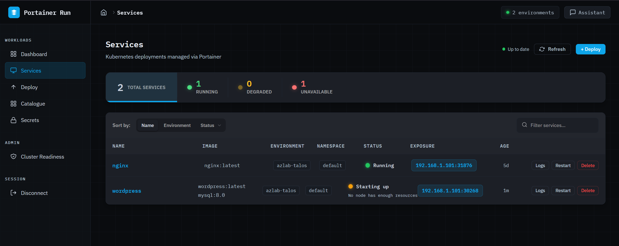The image size is (619, 246).
Task: Click the Disconnect logout icon
Action: [x=13, y=193]
